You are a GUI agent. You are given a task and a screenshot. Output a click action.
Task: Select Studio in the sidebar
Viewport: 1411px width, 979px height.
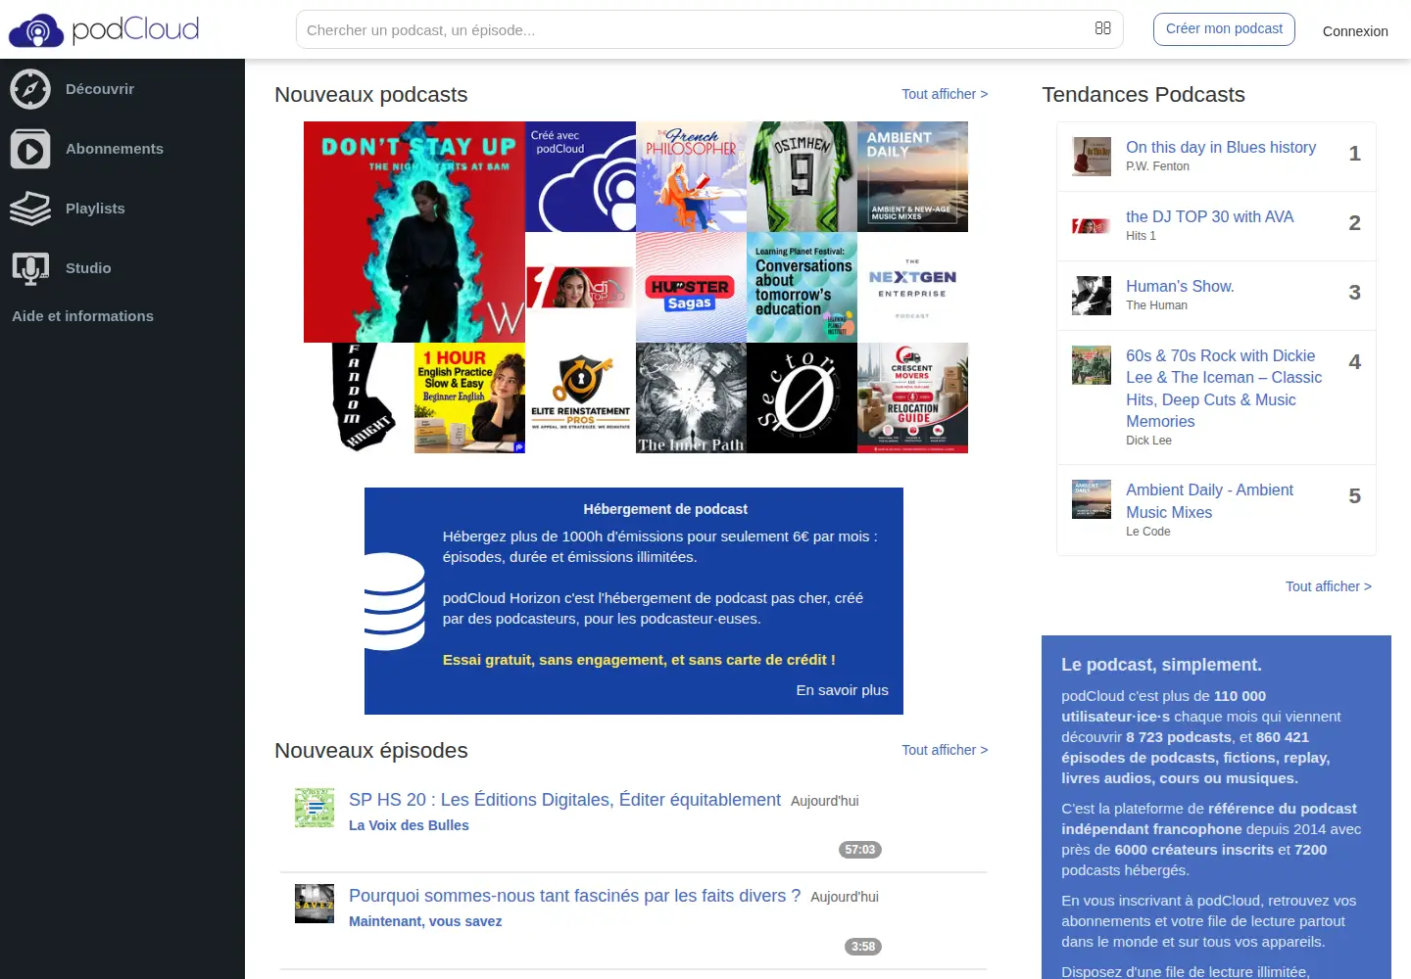click(x=88, y=268)
